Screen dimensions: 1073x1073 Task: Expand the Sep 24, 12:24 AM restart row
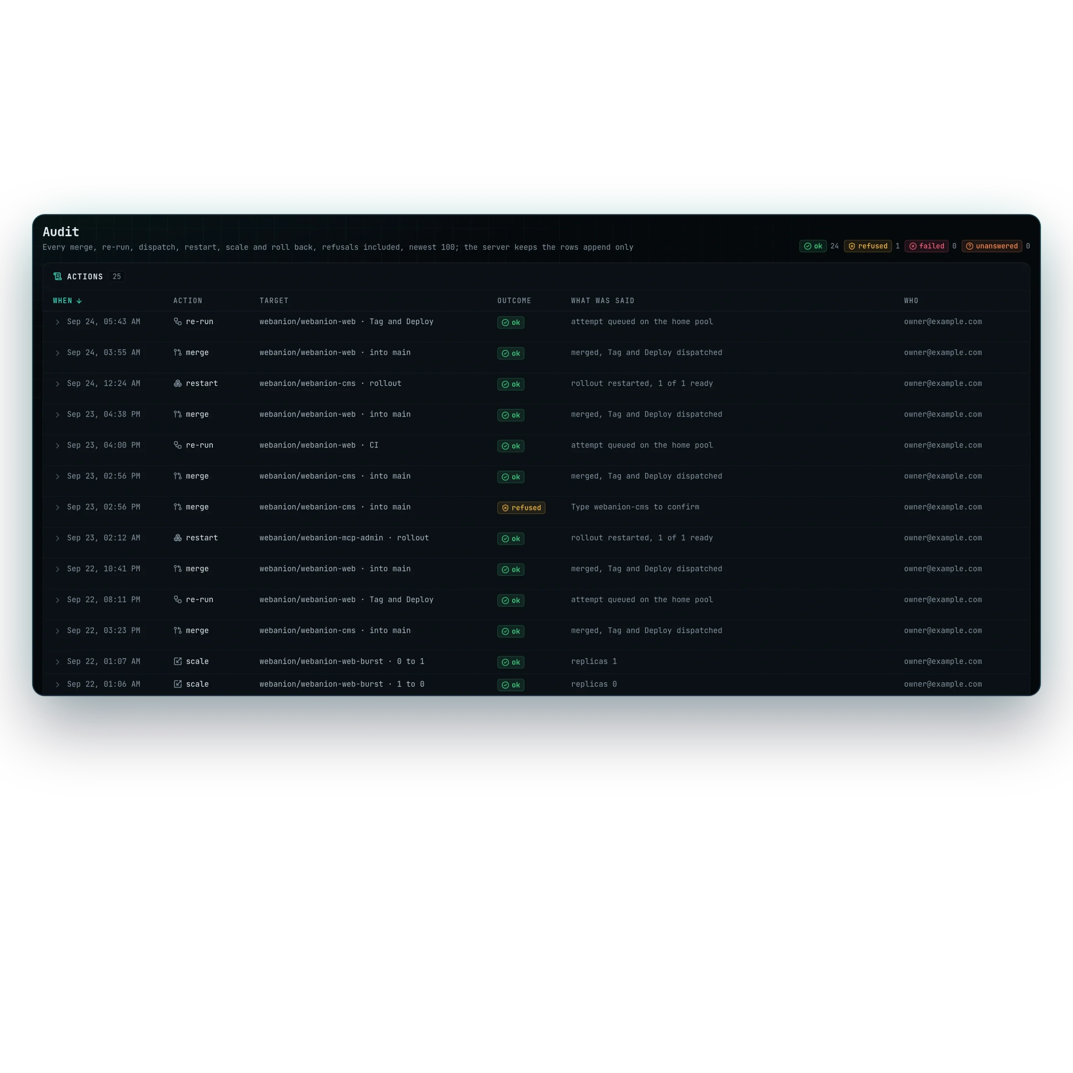(x=57, y=384)
